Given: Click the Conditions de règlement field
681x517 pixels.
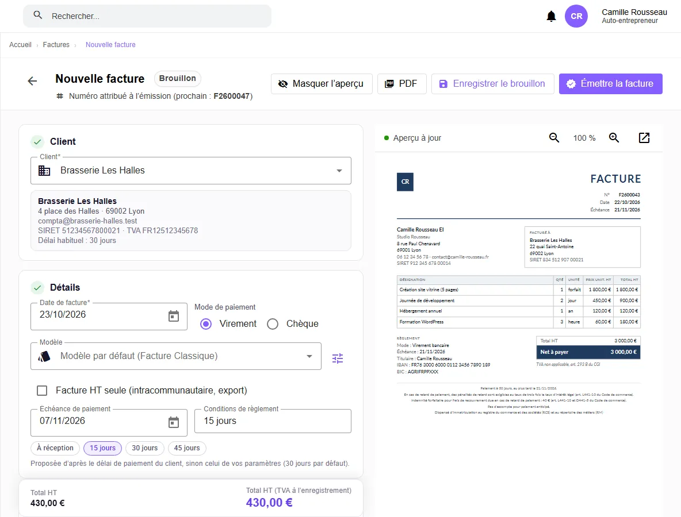Looking at the screenshot, I should (x=273, y=420).
